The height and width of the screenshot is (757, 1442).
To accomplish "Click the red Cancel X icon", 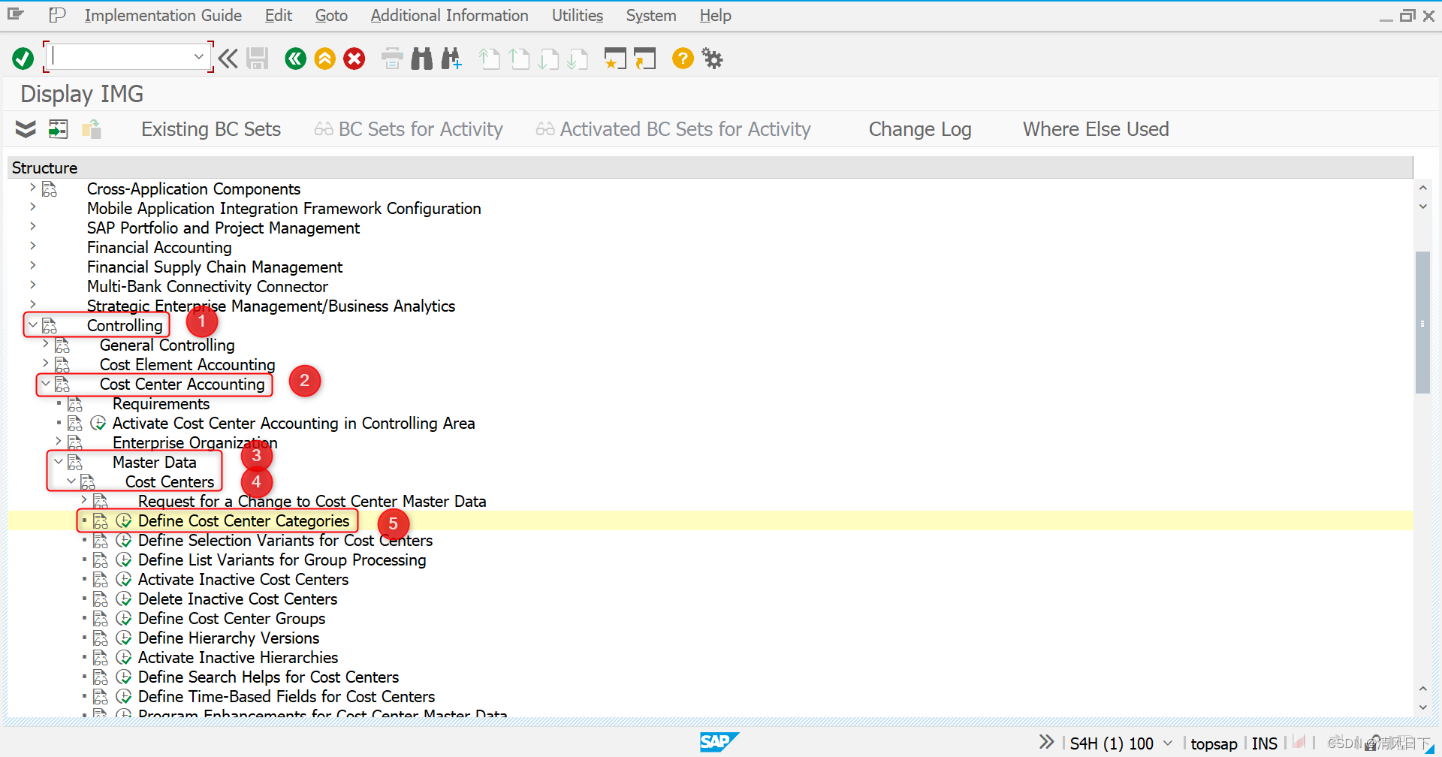I will [x=354, y=59].
